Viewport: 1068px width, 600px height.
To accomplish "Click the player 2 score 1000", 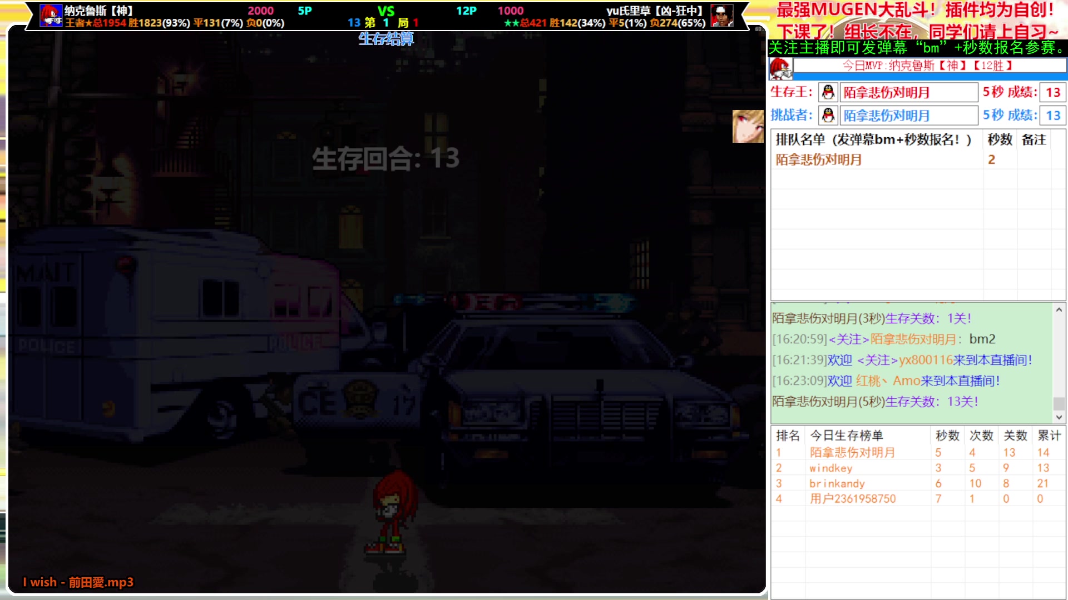I will (511, 11).
